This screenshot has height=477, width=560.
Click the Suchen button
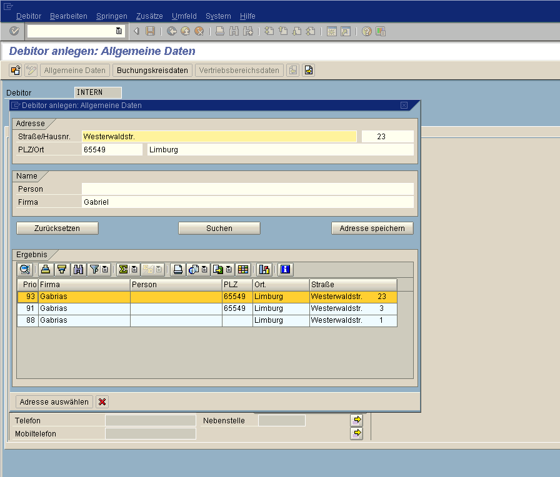click(x=219, y=229)
